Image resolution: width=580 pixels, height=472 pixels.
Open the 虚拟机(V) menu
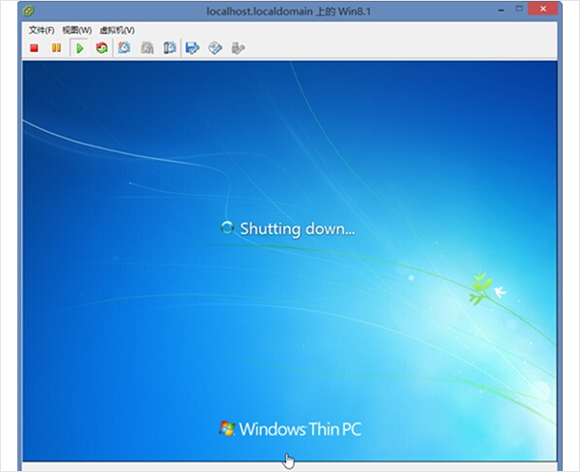117,30
